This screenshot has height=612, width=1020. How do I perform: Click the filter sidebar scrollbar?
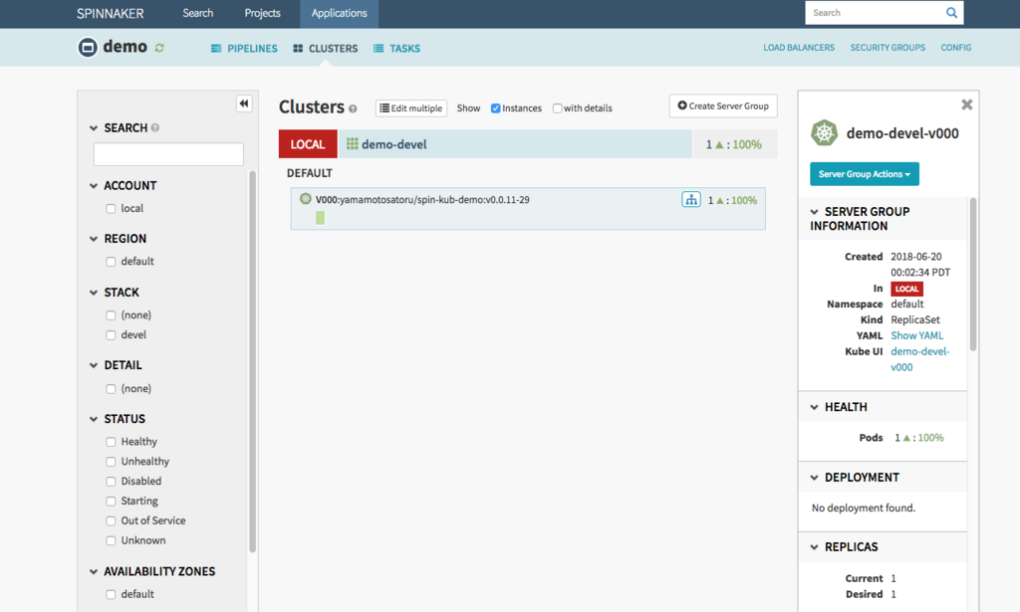click(x=252, y=361)
